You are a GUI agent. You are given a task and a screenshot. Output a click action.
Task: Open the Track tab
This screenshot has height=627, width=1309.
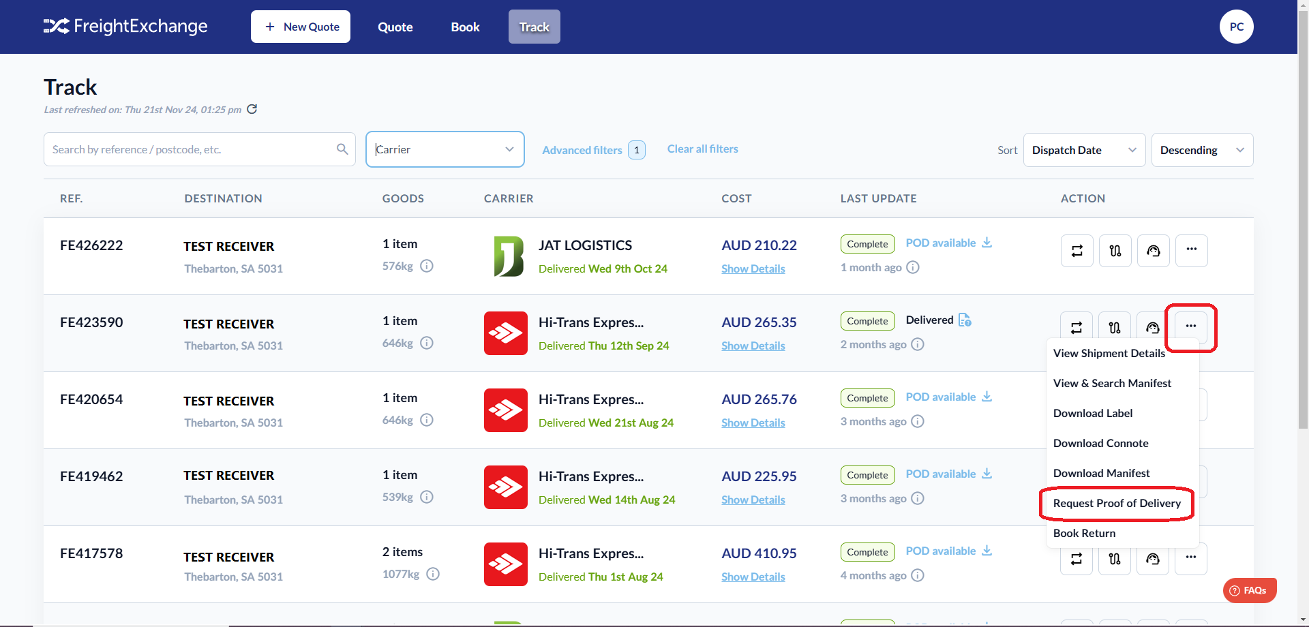pos(535,27)
